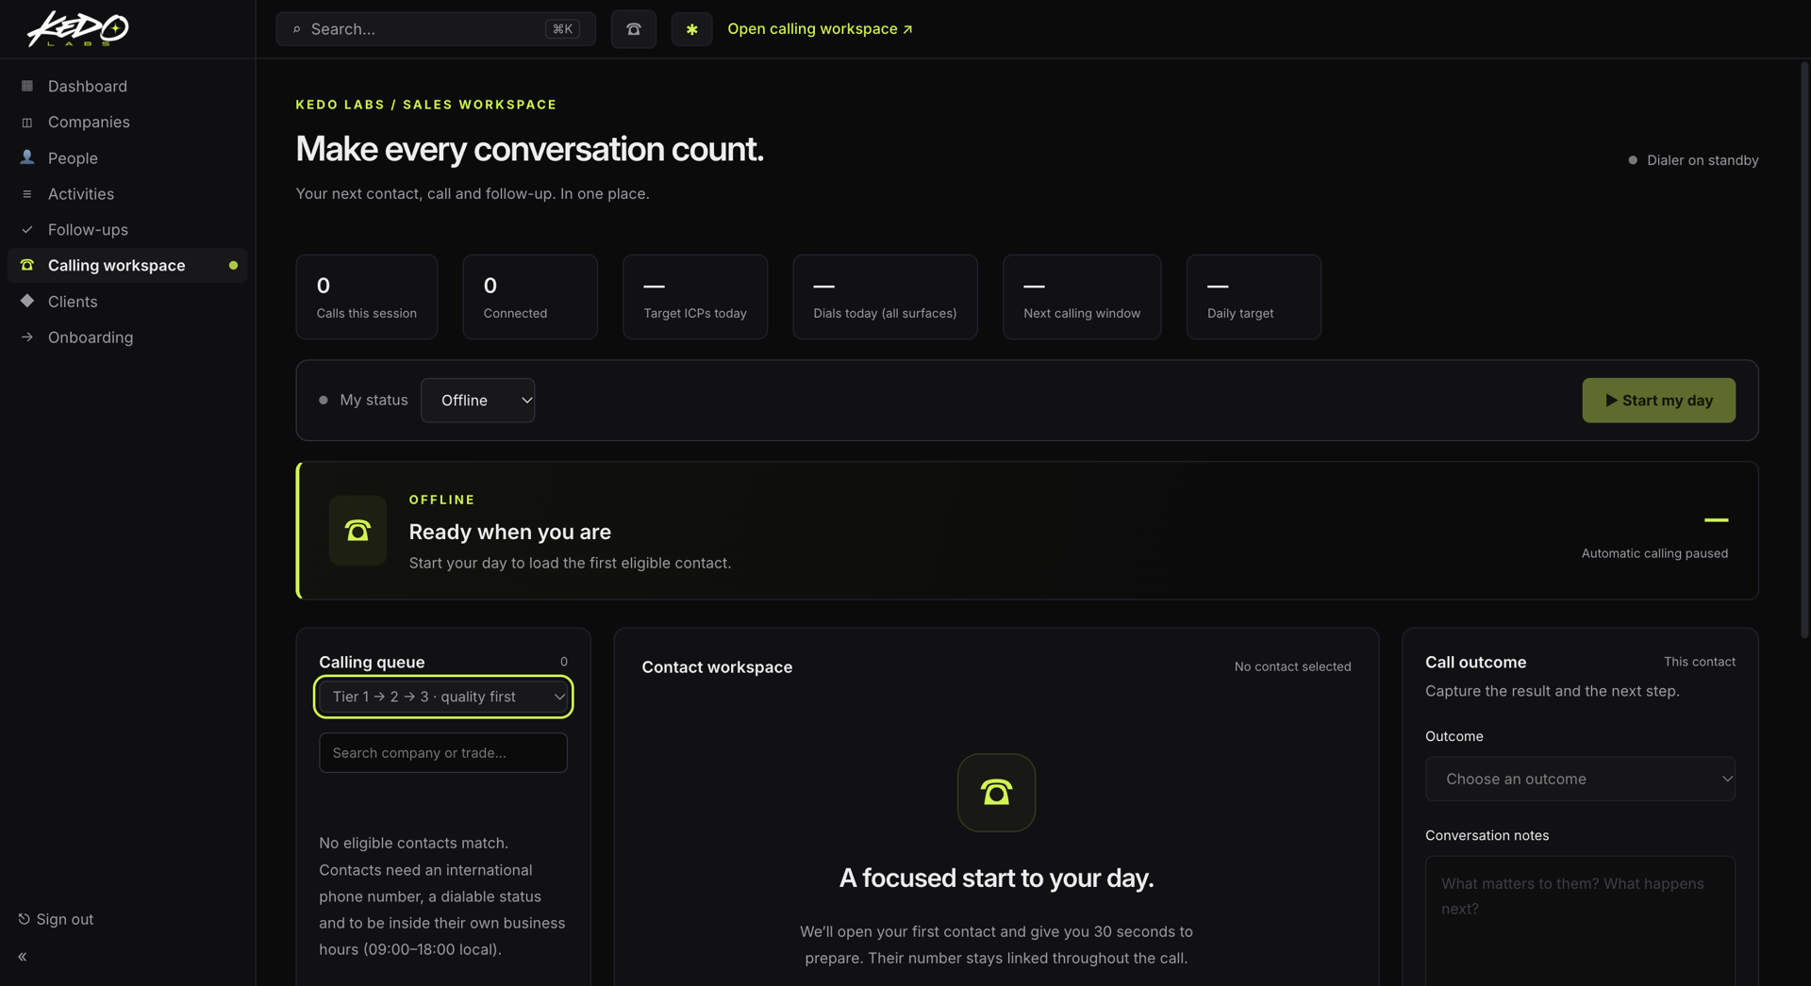Focus the top Search field
The height and width of the screenshot is (986, 1811).
436,29
